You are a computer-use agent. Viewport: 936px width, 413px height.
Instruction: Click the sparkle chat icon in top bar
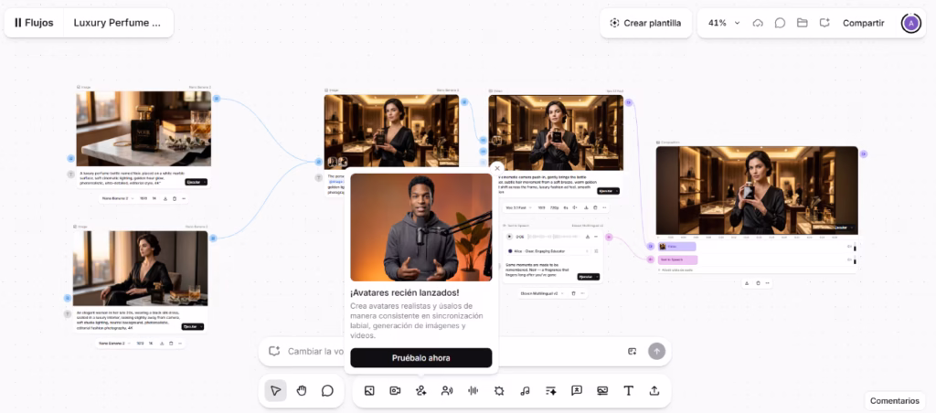824,23
